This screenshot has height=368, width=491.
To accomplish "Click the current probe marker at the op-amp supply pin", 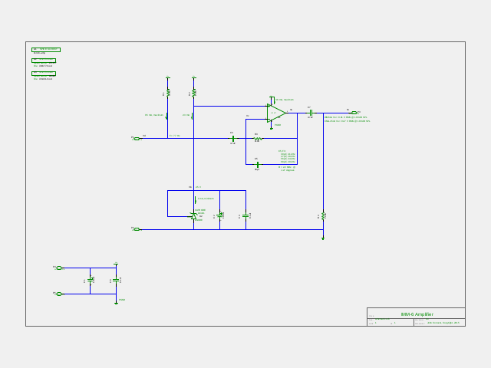I will pyautogui.click(x=275, y=100).
